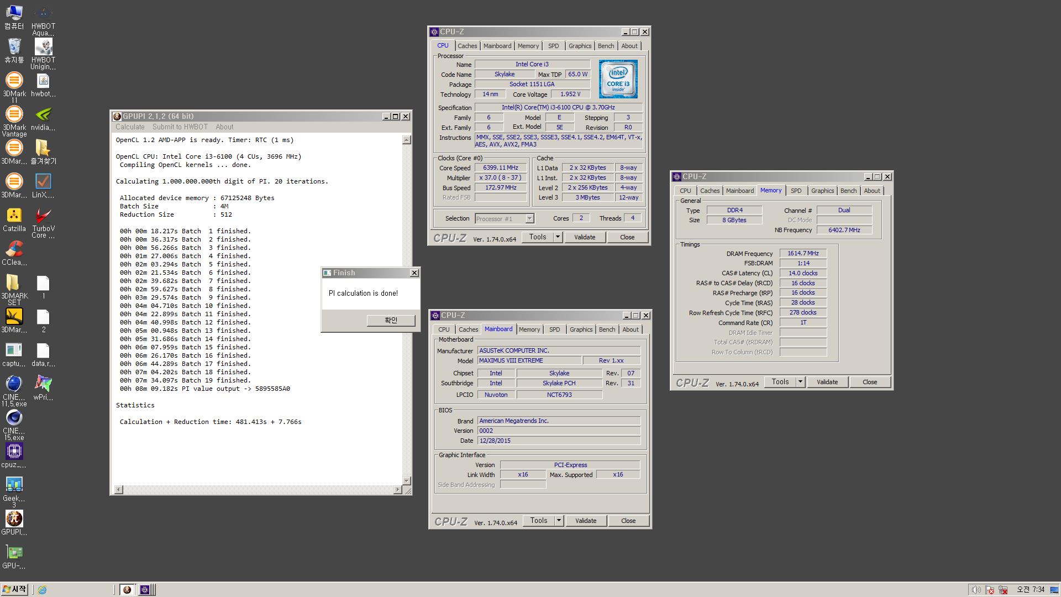Open the capture tool desktop icon
Image resolution: width=1061 pixels, height=597 pixels.
click(14, 354)
